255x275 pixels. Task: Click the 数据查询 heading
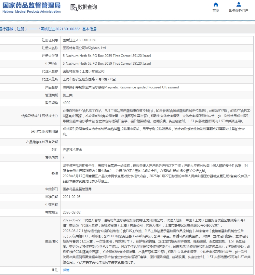[87, 7]
